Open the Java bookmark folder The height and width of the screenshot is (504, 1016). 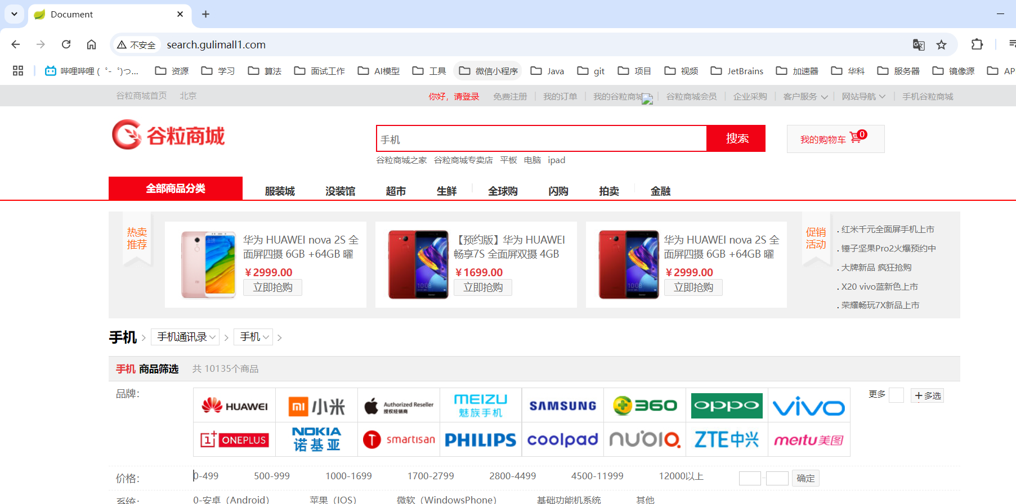coord(547,71)
